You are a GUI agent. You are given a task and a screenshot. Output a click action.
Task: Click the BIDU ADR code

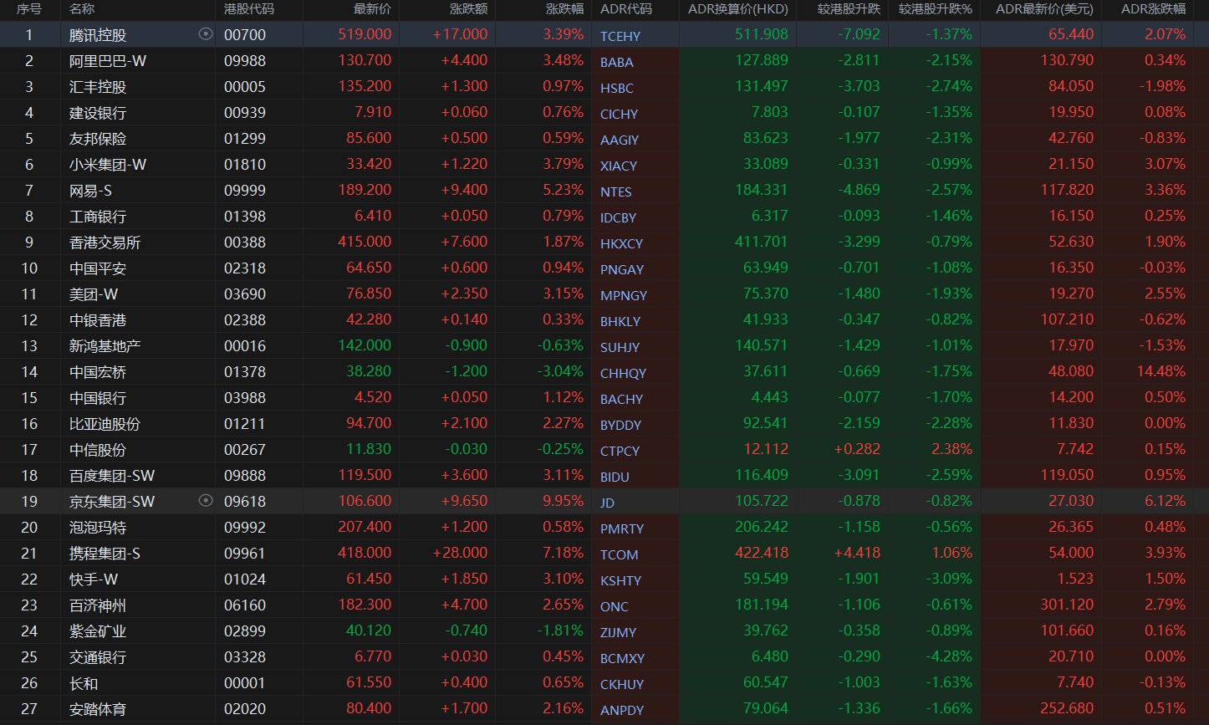tap(615, 477)
